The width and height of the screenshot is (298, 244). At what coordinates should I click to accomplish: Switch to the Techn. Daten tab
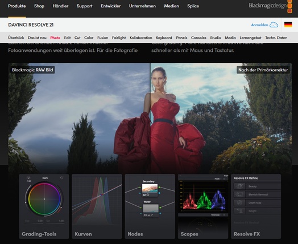pos(276,38)
